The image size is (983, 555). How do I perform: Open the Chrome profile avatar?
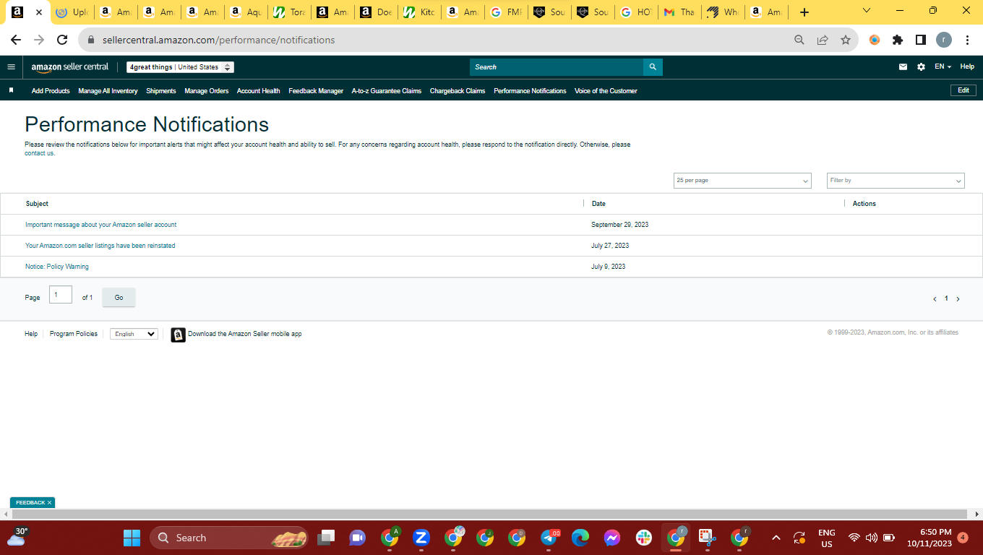pos(944,40)
